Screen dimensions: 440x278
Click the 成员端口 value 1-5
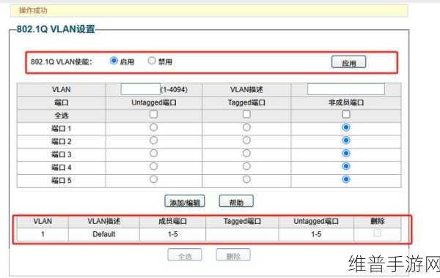173,234
